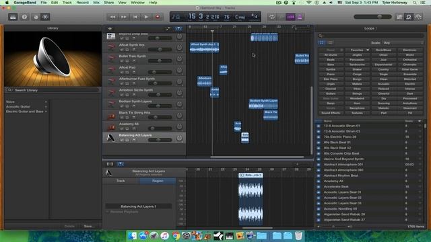Open iTunes from the Dock
The height and width of the screenshot is (242, 431).
click(x=164, y=236)
